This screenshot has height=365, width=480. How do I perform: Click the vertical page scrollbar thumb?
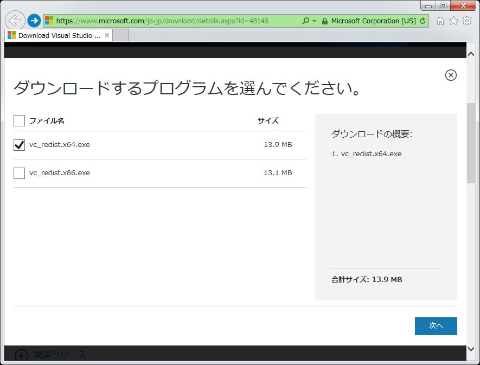pos(471,144)
